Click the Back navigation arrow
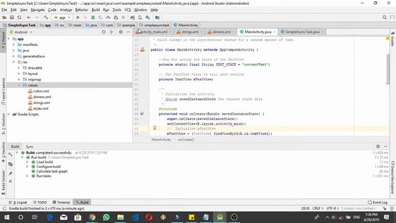 [29, 17]
